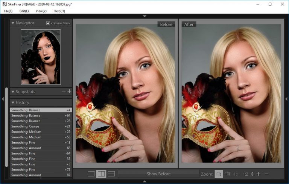The height and width of the screenshot is (184, 289).
Task: Open the File(F) menu
Action: (8, 11)
